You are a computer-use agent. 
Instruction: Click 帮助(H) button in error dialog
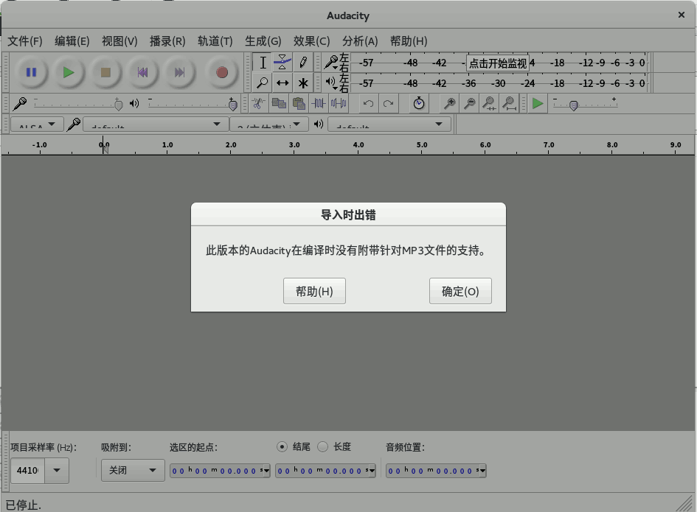click(314, 291)
